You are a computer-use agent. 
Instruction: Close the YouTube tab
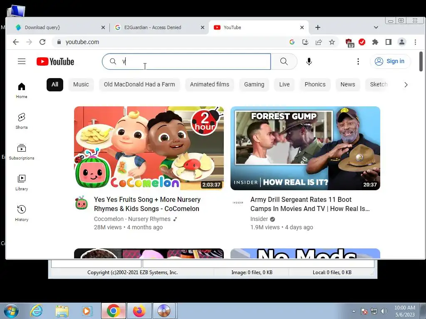click(x=302, y=27)
